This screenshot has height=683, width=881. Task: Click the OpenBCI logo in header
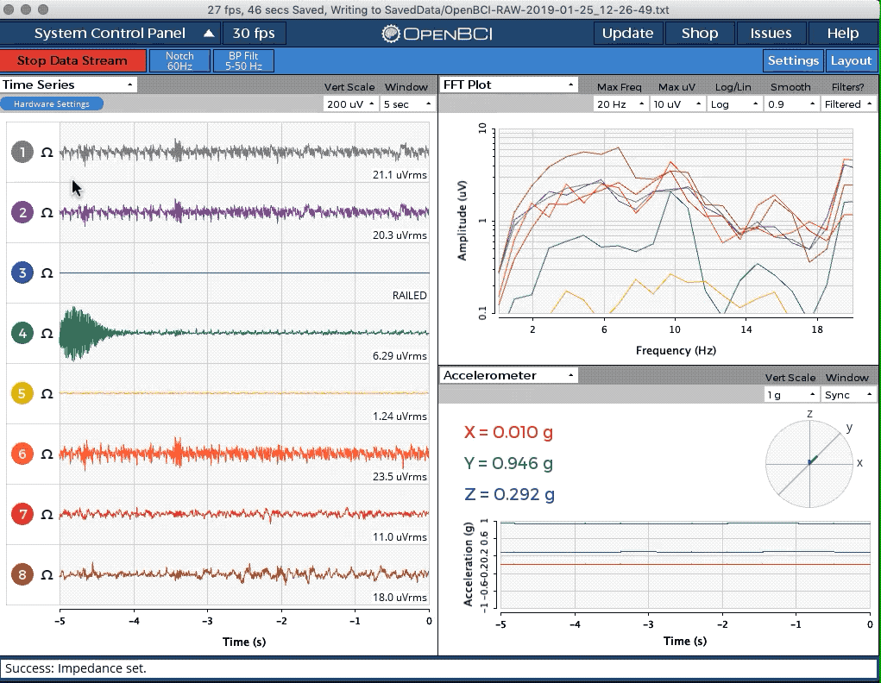click(437, 34)
